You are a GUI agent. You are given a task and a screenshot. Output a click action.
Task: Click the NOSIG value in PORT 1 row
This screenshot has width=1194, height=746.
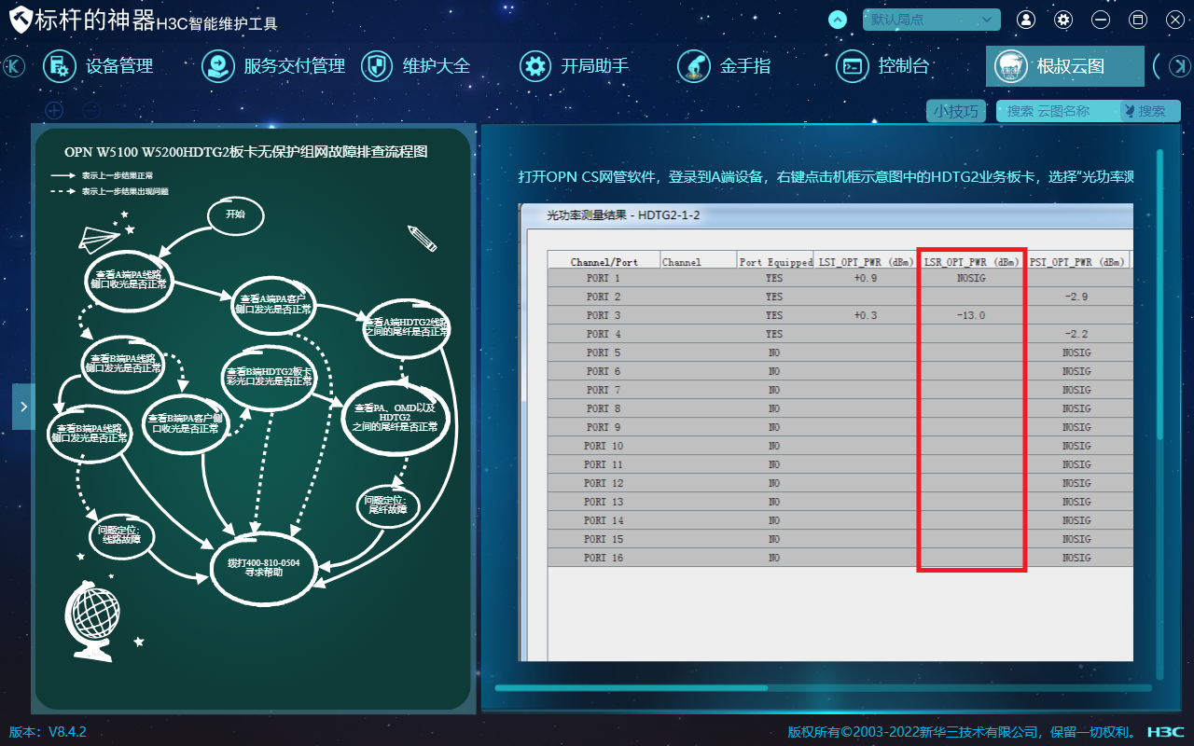(971, 278)
